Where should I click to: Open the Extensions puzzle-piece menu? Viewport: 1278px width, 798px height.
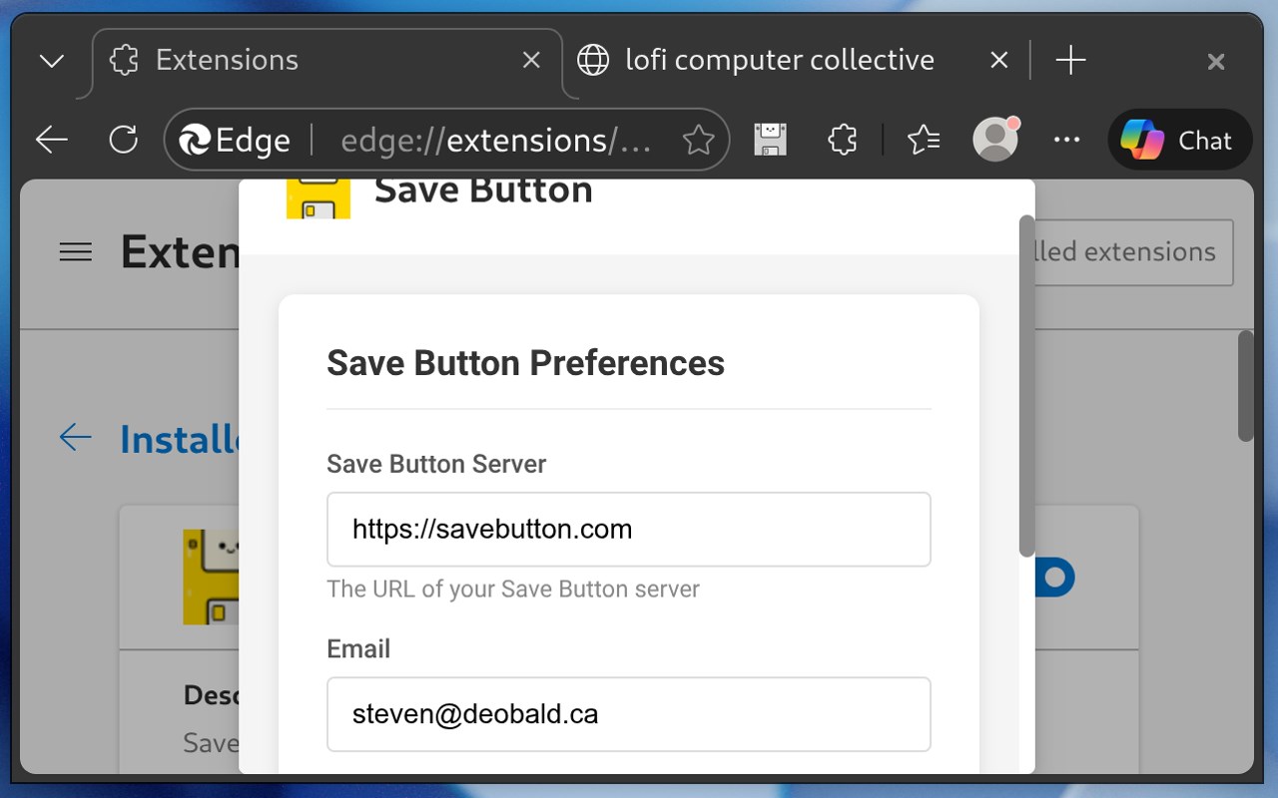[x=843, y=141]
